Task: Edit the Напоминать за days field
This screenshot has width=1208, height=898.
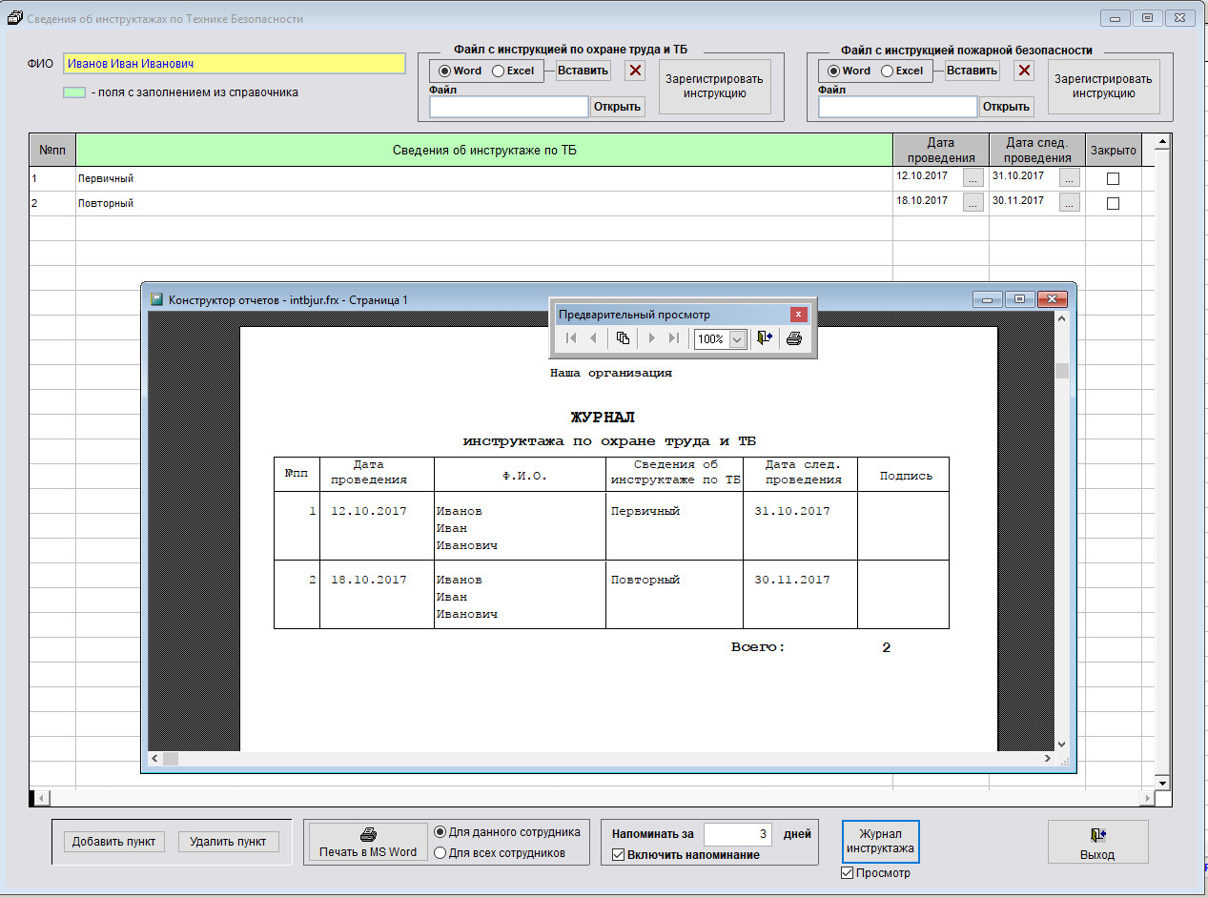Action: point(738,834)
